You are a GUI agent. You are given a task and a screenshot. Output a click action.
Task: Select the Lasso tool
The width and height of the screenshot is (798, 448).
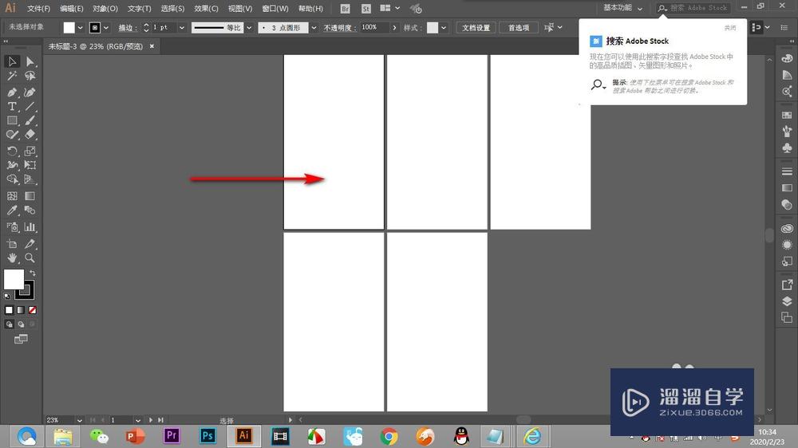point(30,77)
